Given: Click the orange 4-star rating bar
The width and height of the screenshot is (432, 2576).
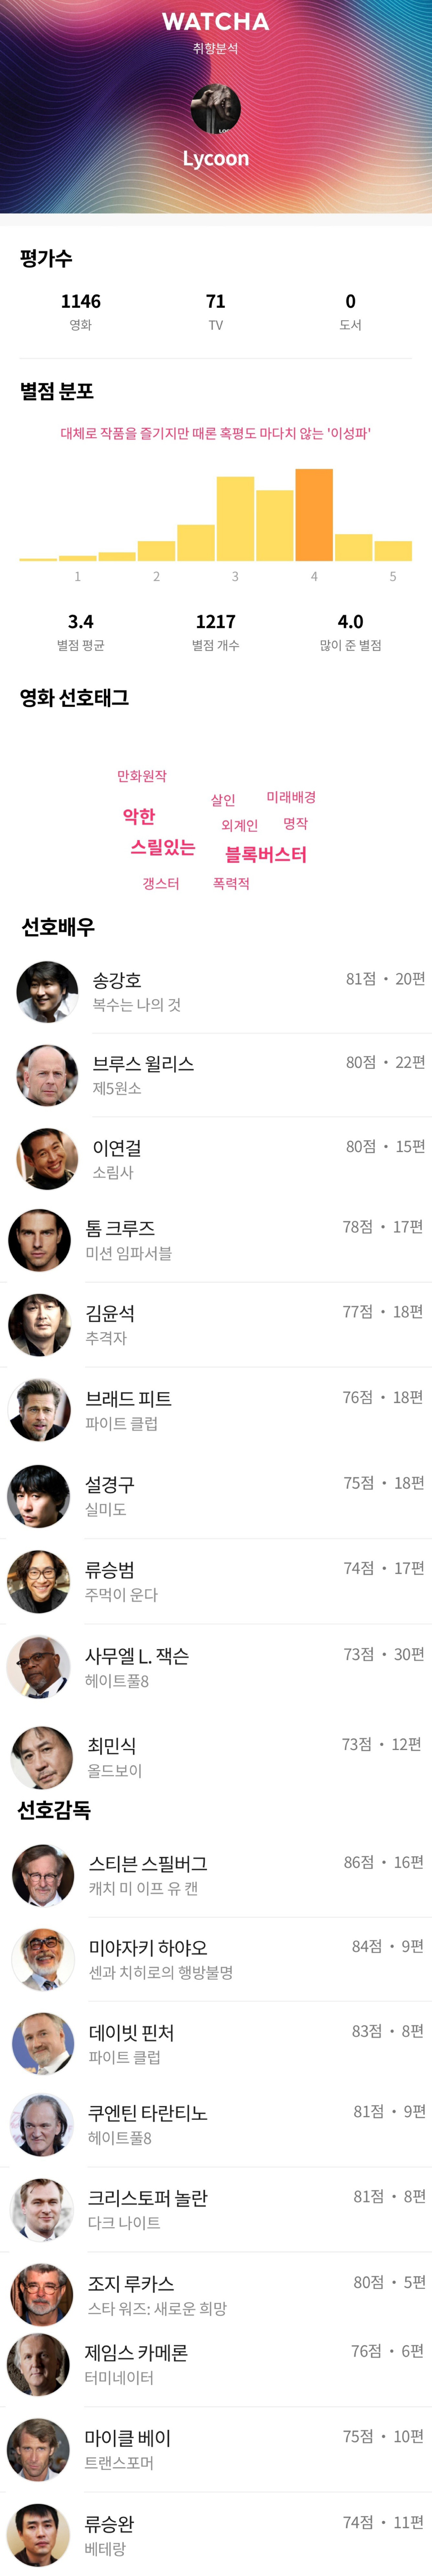Looking at the screenshot, I should click(x=313, y=515).
